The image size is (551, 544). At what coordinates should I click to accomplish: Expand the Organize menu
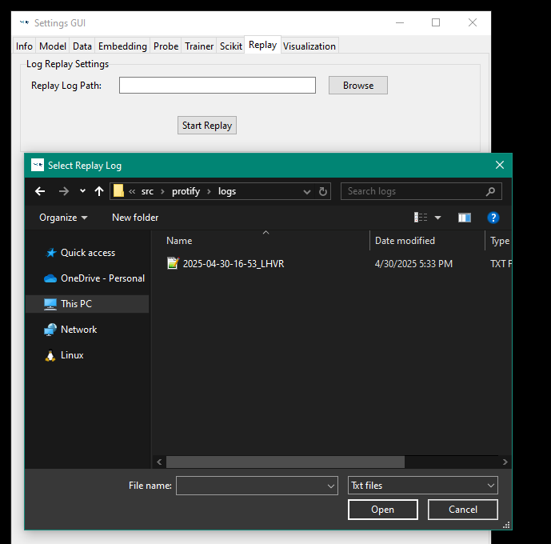tap(63, 218)
